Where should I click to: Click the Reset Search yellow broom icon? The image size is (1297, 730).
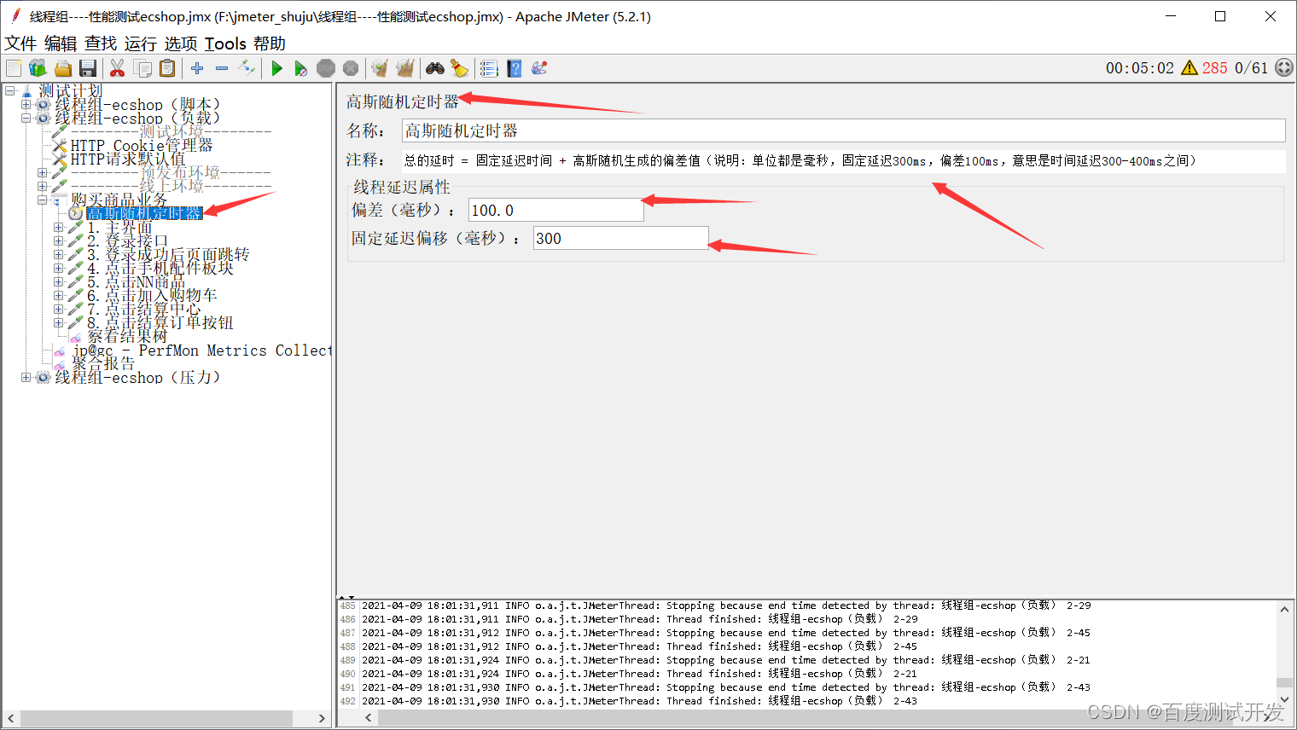(x=459, y=68)
